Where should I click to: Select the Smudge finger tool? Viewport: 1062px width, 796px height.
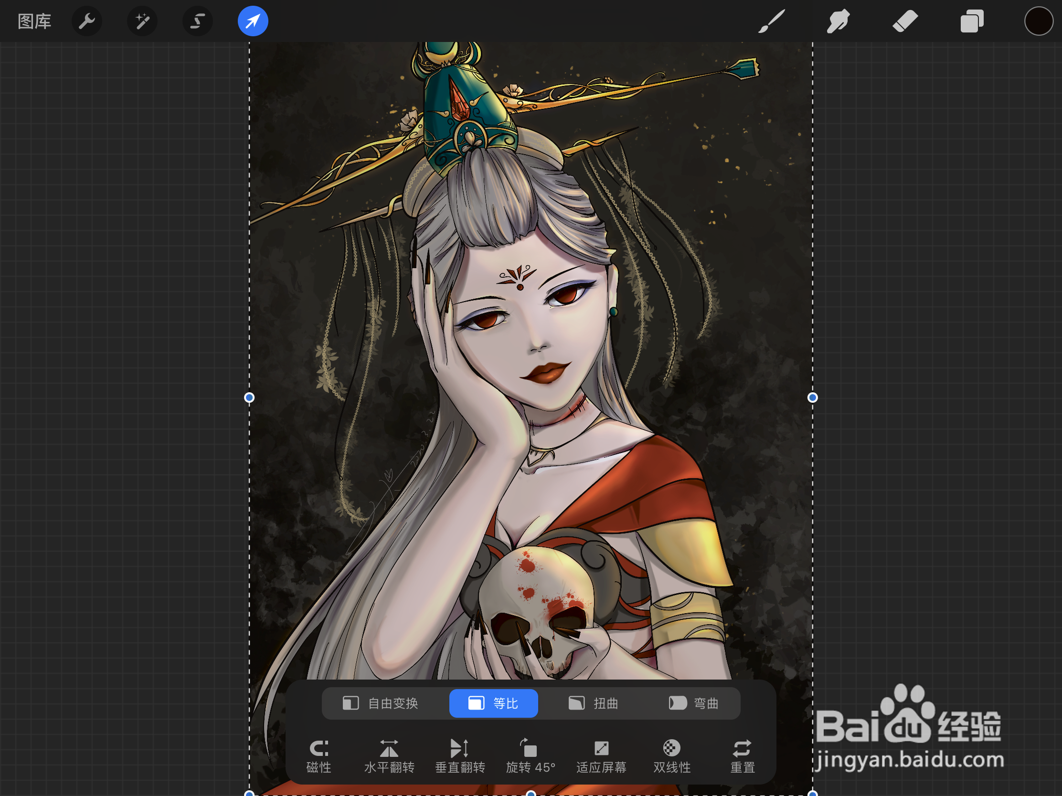pos(838,21)
